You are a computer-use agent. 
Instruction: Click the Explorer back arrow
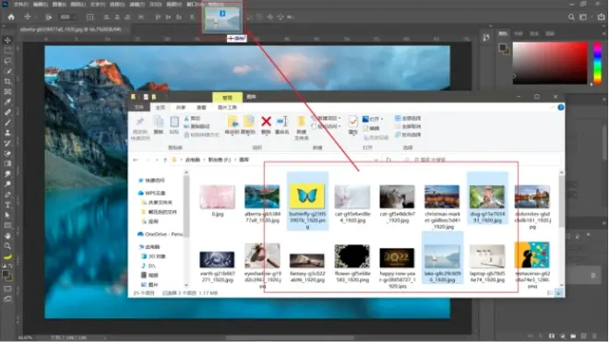click(x=135, y=159)
